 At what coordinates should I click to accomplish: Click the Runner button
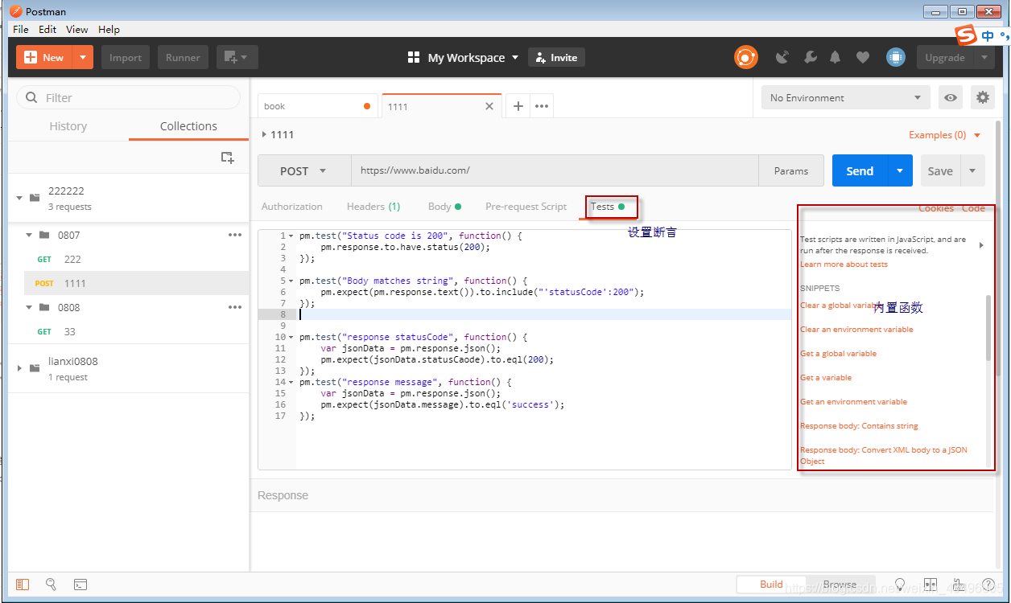pyautogui.click(x=183, y=57)
